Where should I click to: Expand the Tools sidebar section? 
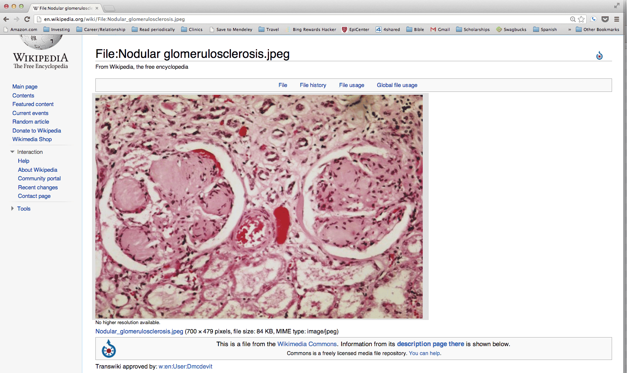[12, 209]
